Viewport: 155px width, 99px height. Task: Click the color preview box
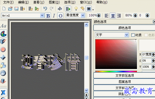(147, 45)
